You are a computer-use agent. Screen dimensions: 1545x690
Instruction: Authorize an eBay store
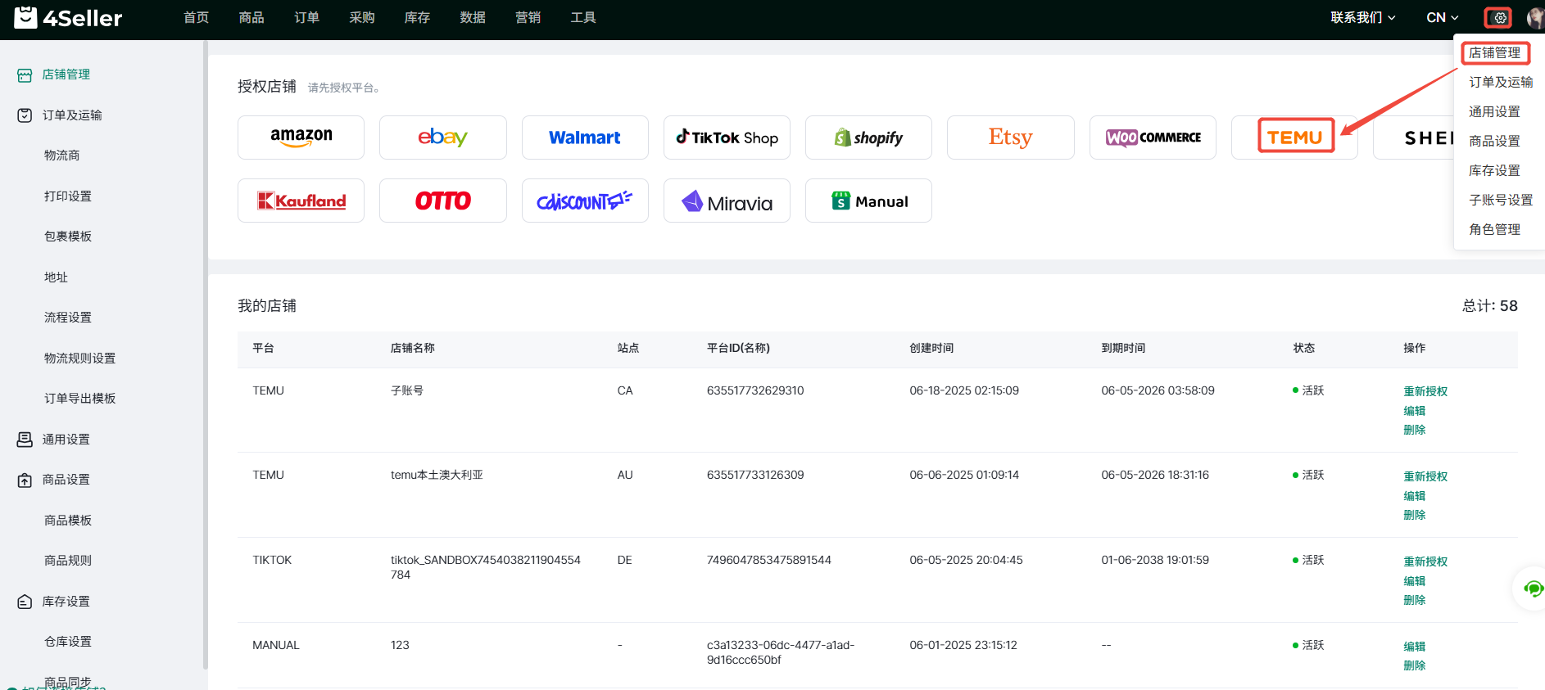[442, 138]
